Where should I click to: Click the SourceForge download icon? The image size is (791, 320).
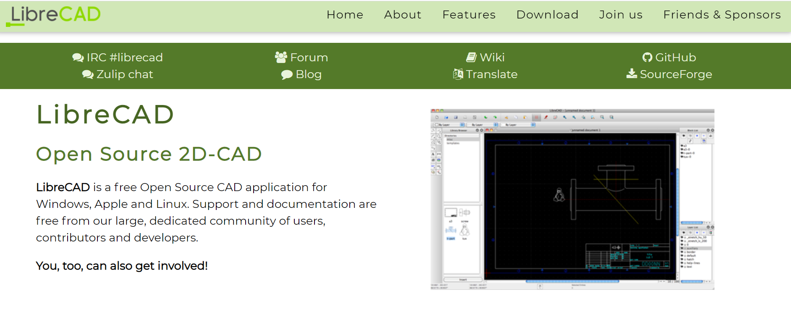[x=632, y=74]
